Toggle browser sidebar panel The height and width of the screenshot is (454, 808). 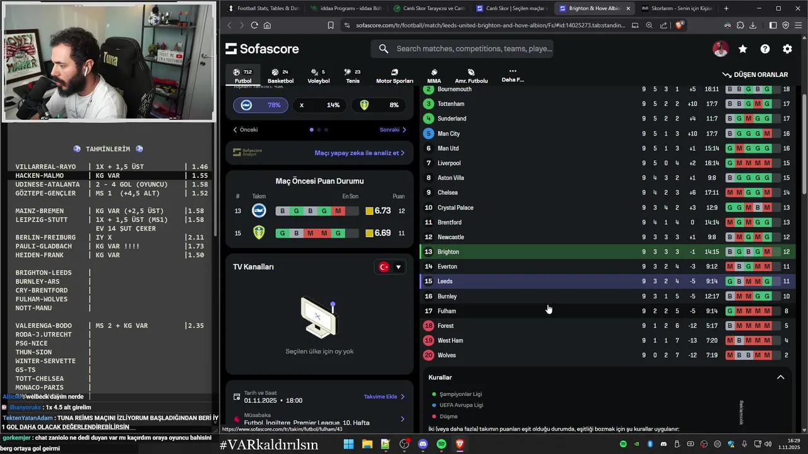click(773, 25)
